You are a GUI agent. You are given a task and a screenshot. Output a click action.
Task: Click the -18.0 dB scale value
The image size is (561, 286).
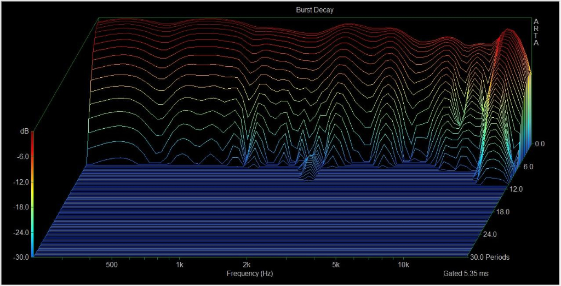click(20, 207)
